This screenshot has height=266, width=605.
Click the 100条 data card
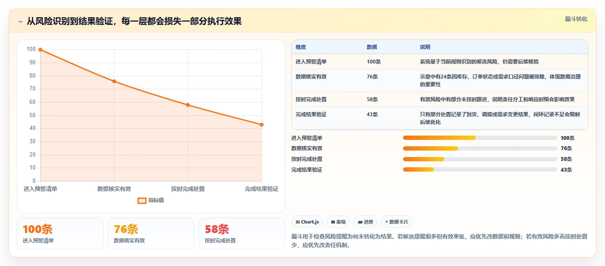[x=60, y=233]
